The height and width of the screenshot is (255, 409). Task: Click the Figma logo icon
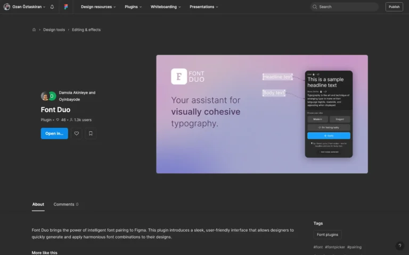click(x=66, y=7)
